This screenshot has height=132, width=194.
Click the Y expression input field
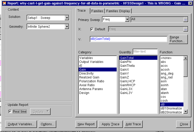tap(128, 39)
